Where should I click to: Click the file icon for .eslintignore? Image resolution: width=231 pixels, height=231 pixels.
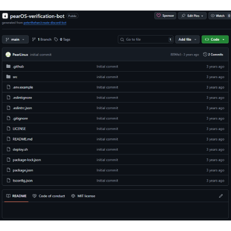point(9,97)
